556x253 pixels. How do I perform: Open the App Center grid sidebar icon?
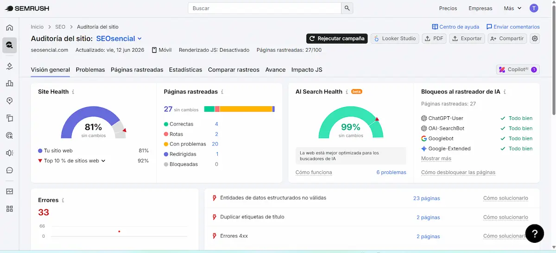[9, 209]
